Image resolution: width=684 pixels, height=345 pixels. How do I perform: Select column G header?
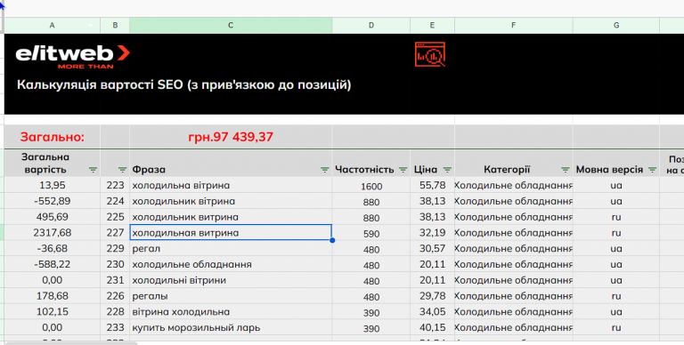[x=616, y=25]
